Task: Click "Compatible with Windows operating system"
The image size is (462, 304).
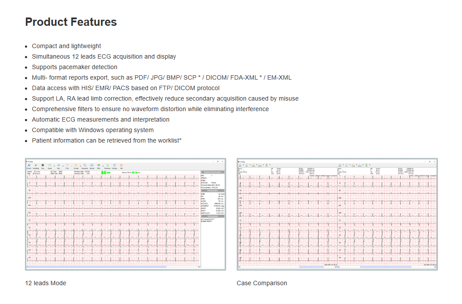Action: coord(93,130)
